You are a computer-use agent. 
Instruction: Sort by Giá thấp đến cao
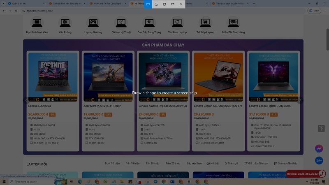click(x=256, y=163)
